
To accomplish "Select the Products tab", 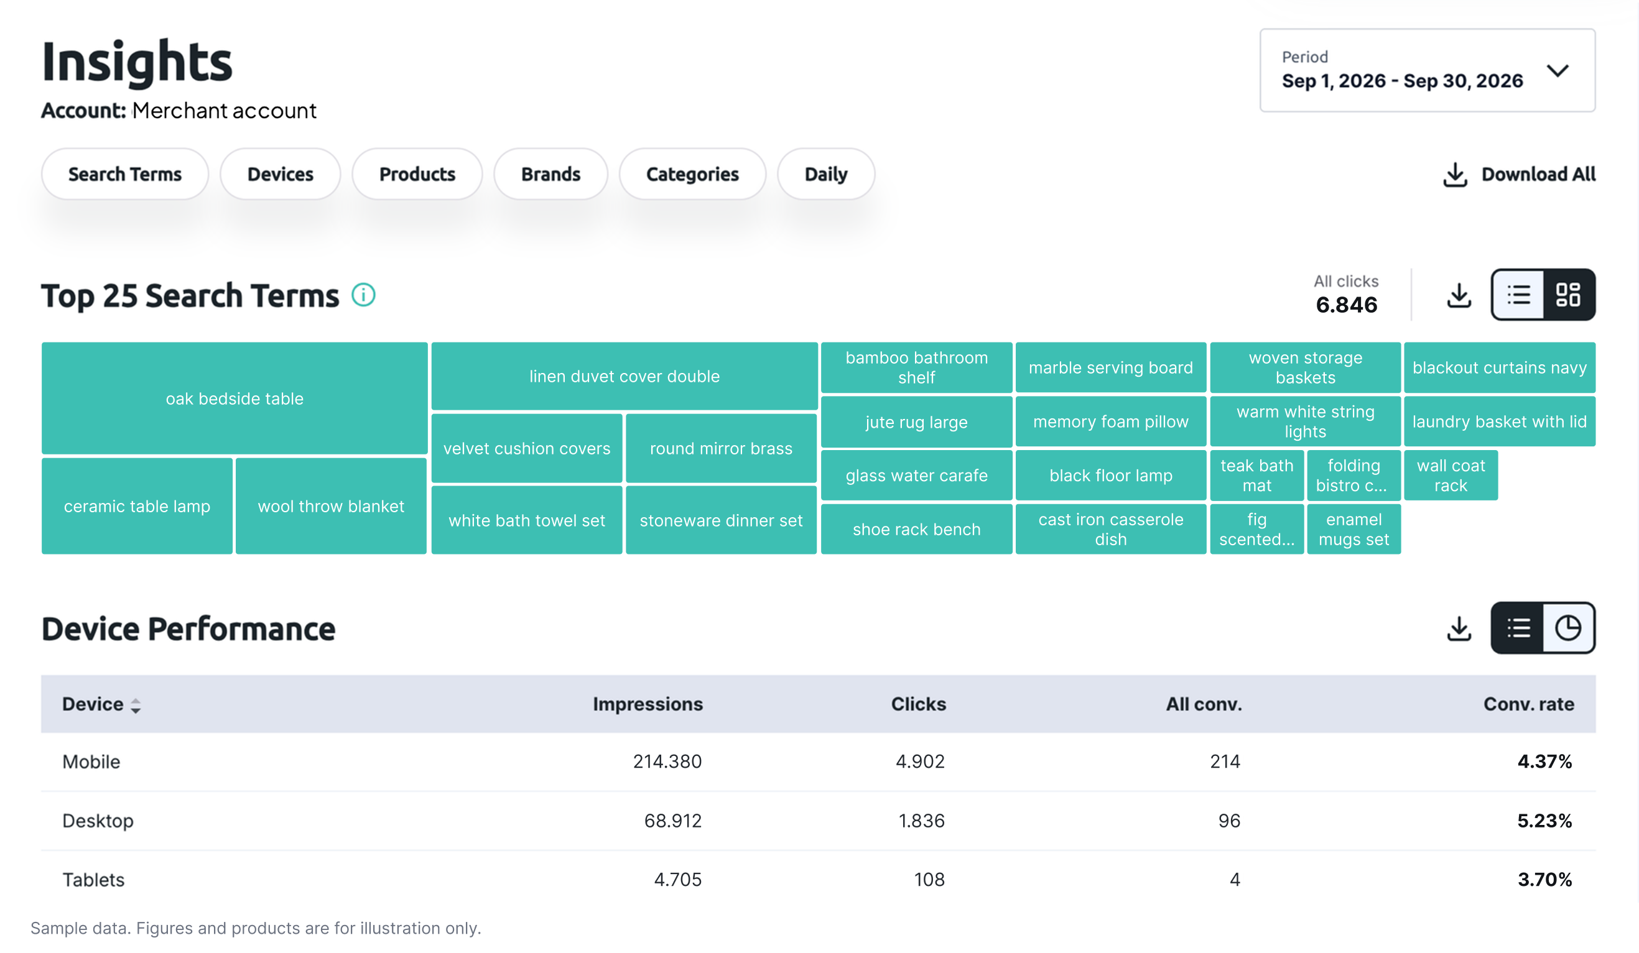I will [417, 174].
